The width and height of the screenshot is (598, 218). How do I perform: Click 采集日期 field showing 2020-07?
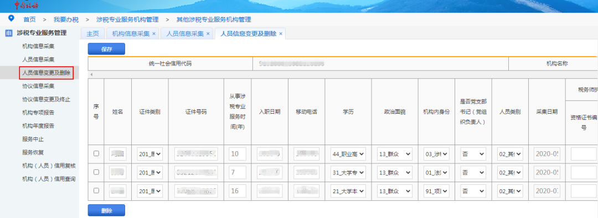pyautogui.click(x=547, y=191)
